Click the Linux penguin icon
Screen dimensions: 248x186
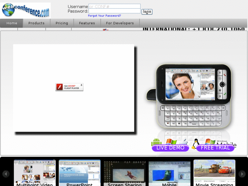pyautogui.click(x=196, y=143)
